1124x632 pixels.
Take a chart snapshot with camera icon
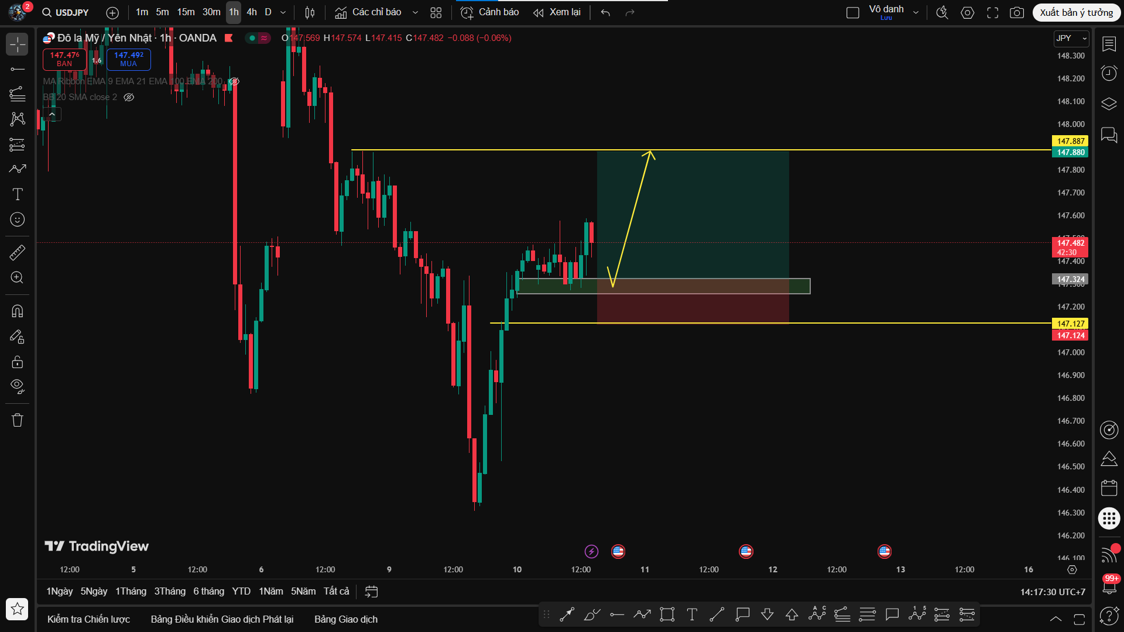(1017, 12)
